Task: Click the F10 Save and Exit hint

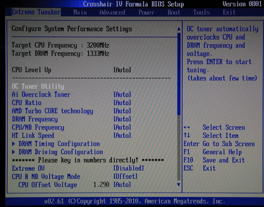Action: click(214, 160)
